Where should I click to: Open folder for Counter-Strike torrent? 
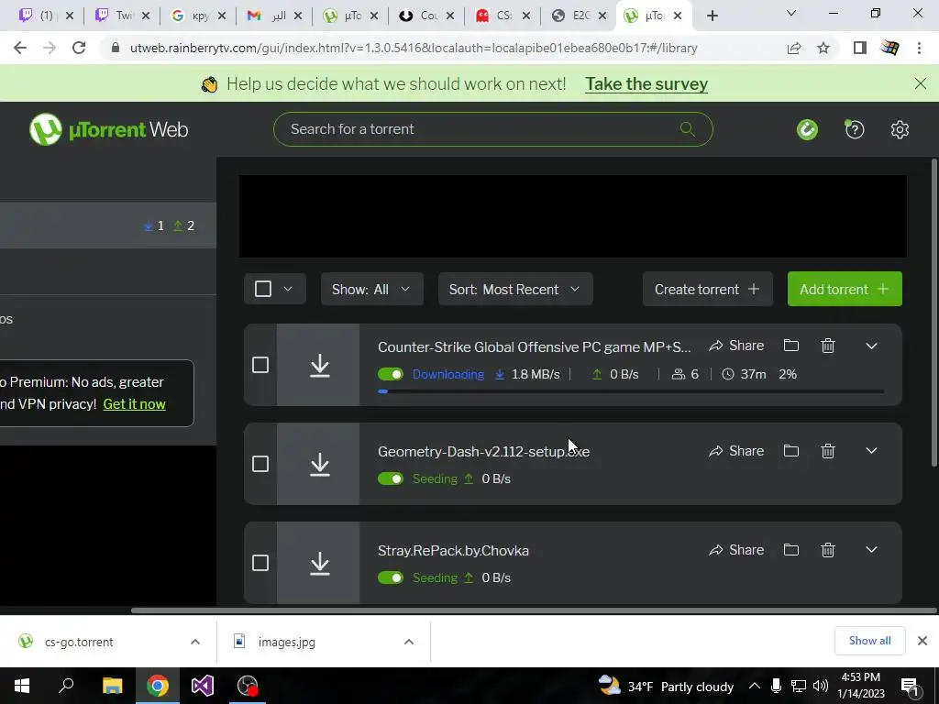coord(791,346)
